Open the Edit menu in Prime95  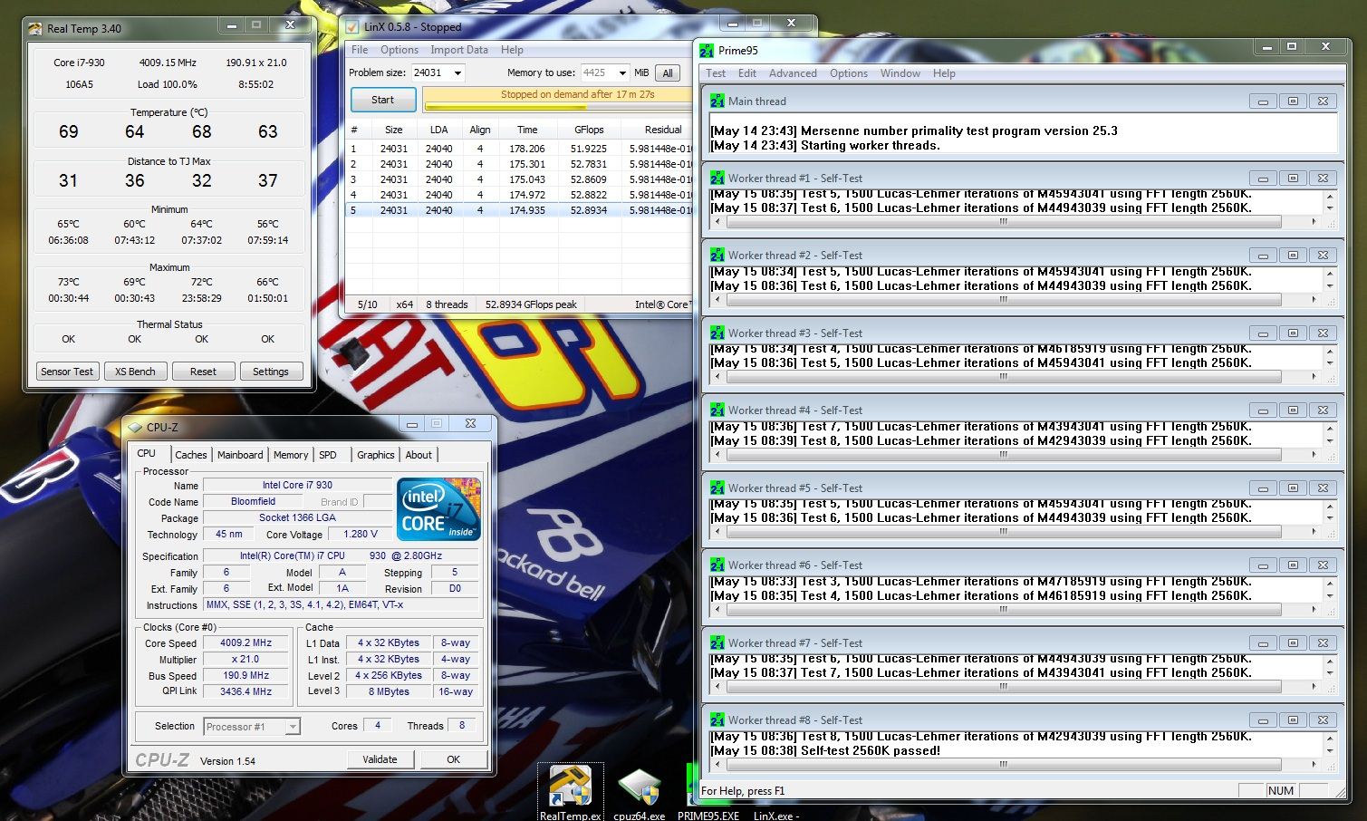tap(747, 73)
